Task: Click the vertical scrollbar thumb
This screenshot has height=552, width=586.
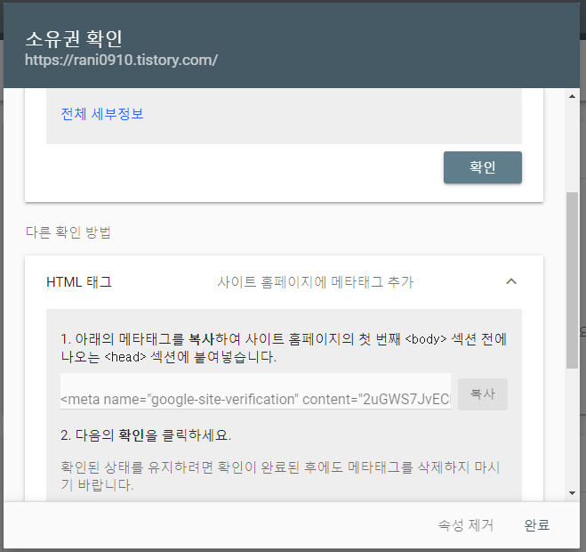Action: [x=572, y=280]
